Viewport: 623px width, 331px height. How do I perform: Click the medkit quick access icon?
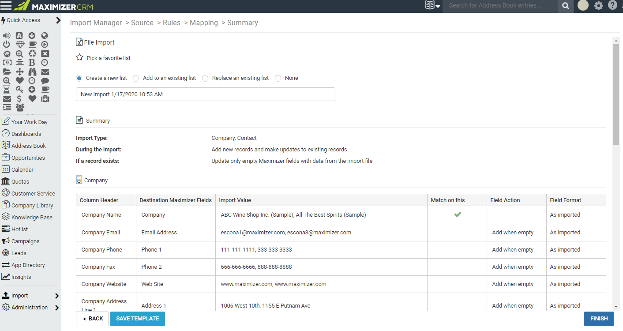coord(45,99)
